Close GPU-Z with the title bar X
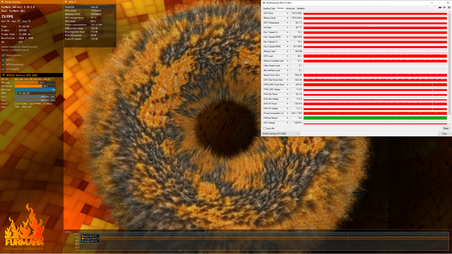The width and height of the screenshot is (452, 254). pos(448,3)
